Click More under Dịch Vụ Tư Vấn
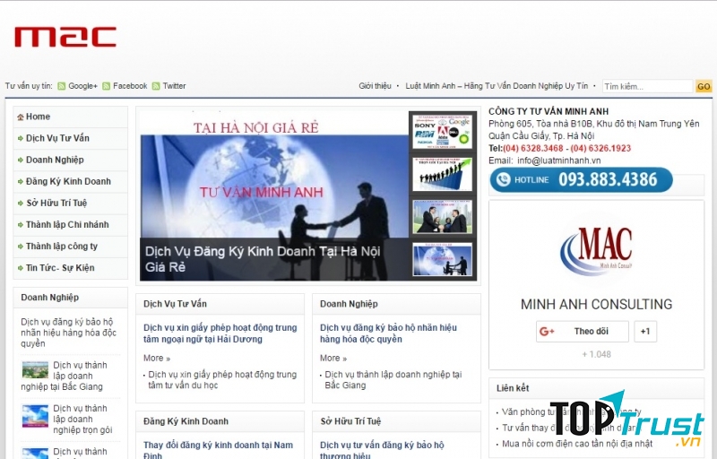The image size is (717, 459). pyautogui.click(x=157, y=358)
